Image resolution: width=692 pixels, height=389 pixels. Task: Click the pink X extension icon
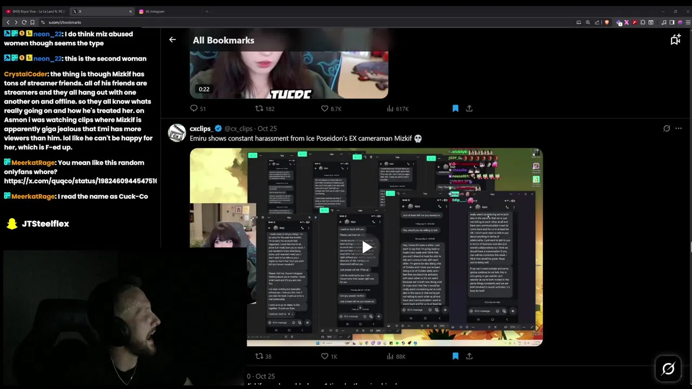click(627, 22)
